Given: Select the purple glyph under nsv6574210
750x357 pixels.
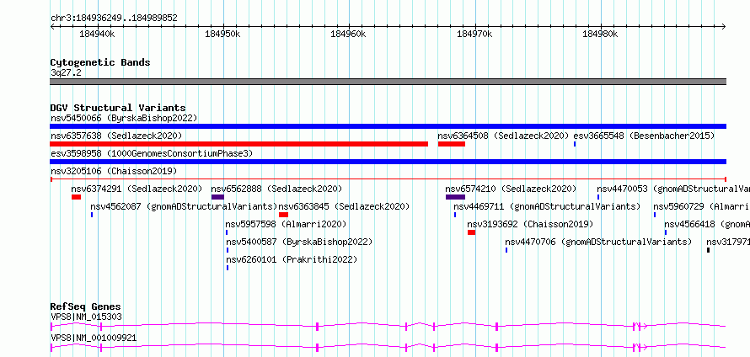Looking at the screenshot, I should pos(455,197).
